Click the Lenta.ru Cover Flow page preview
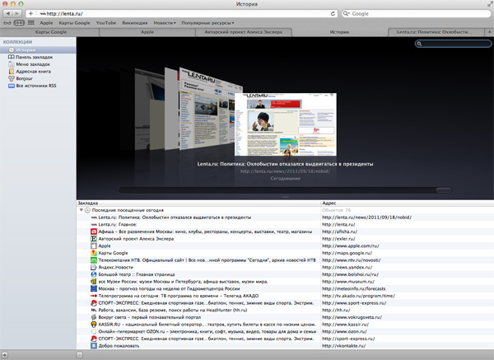This screenshot has height=360, width=494. (286, 124)
